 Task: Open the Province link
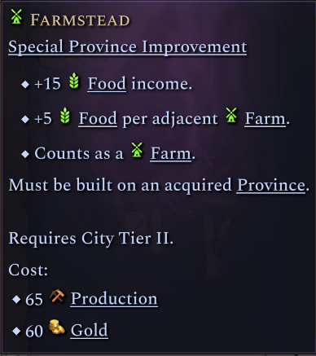271,185
